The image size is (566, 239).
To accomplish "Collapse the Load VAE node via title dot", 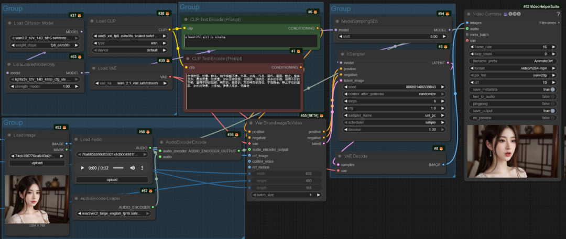I will pos(92,68).
